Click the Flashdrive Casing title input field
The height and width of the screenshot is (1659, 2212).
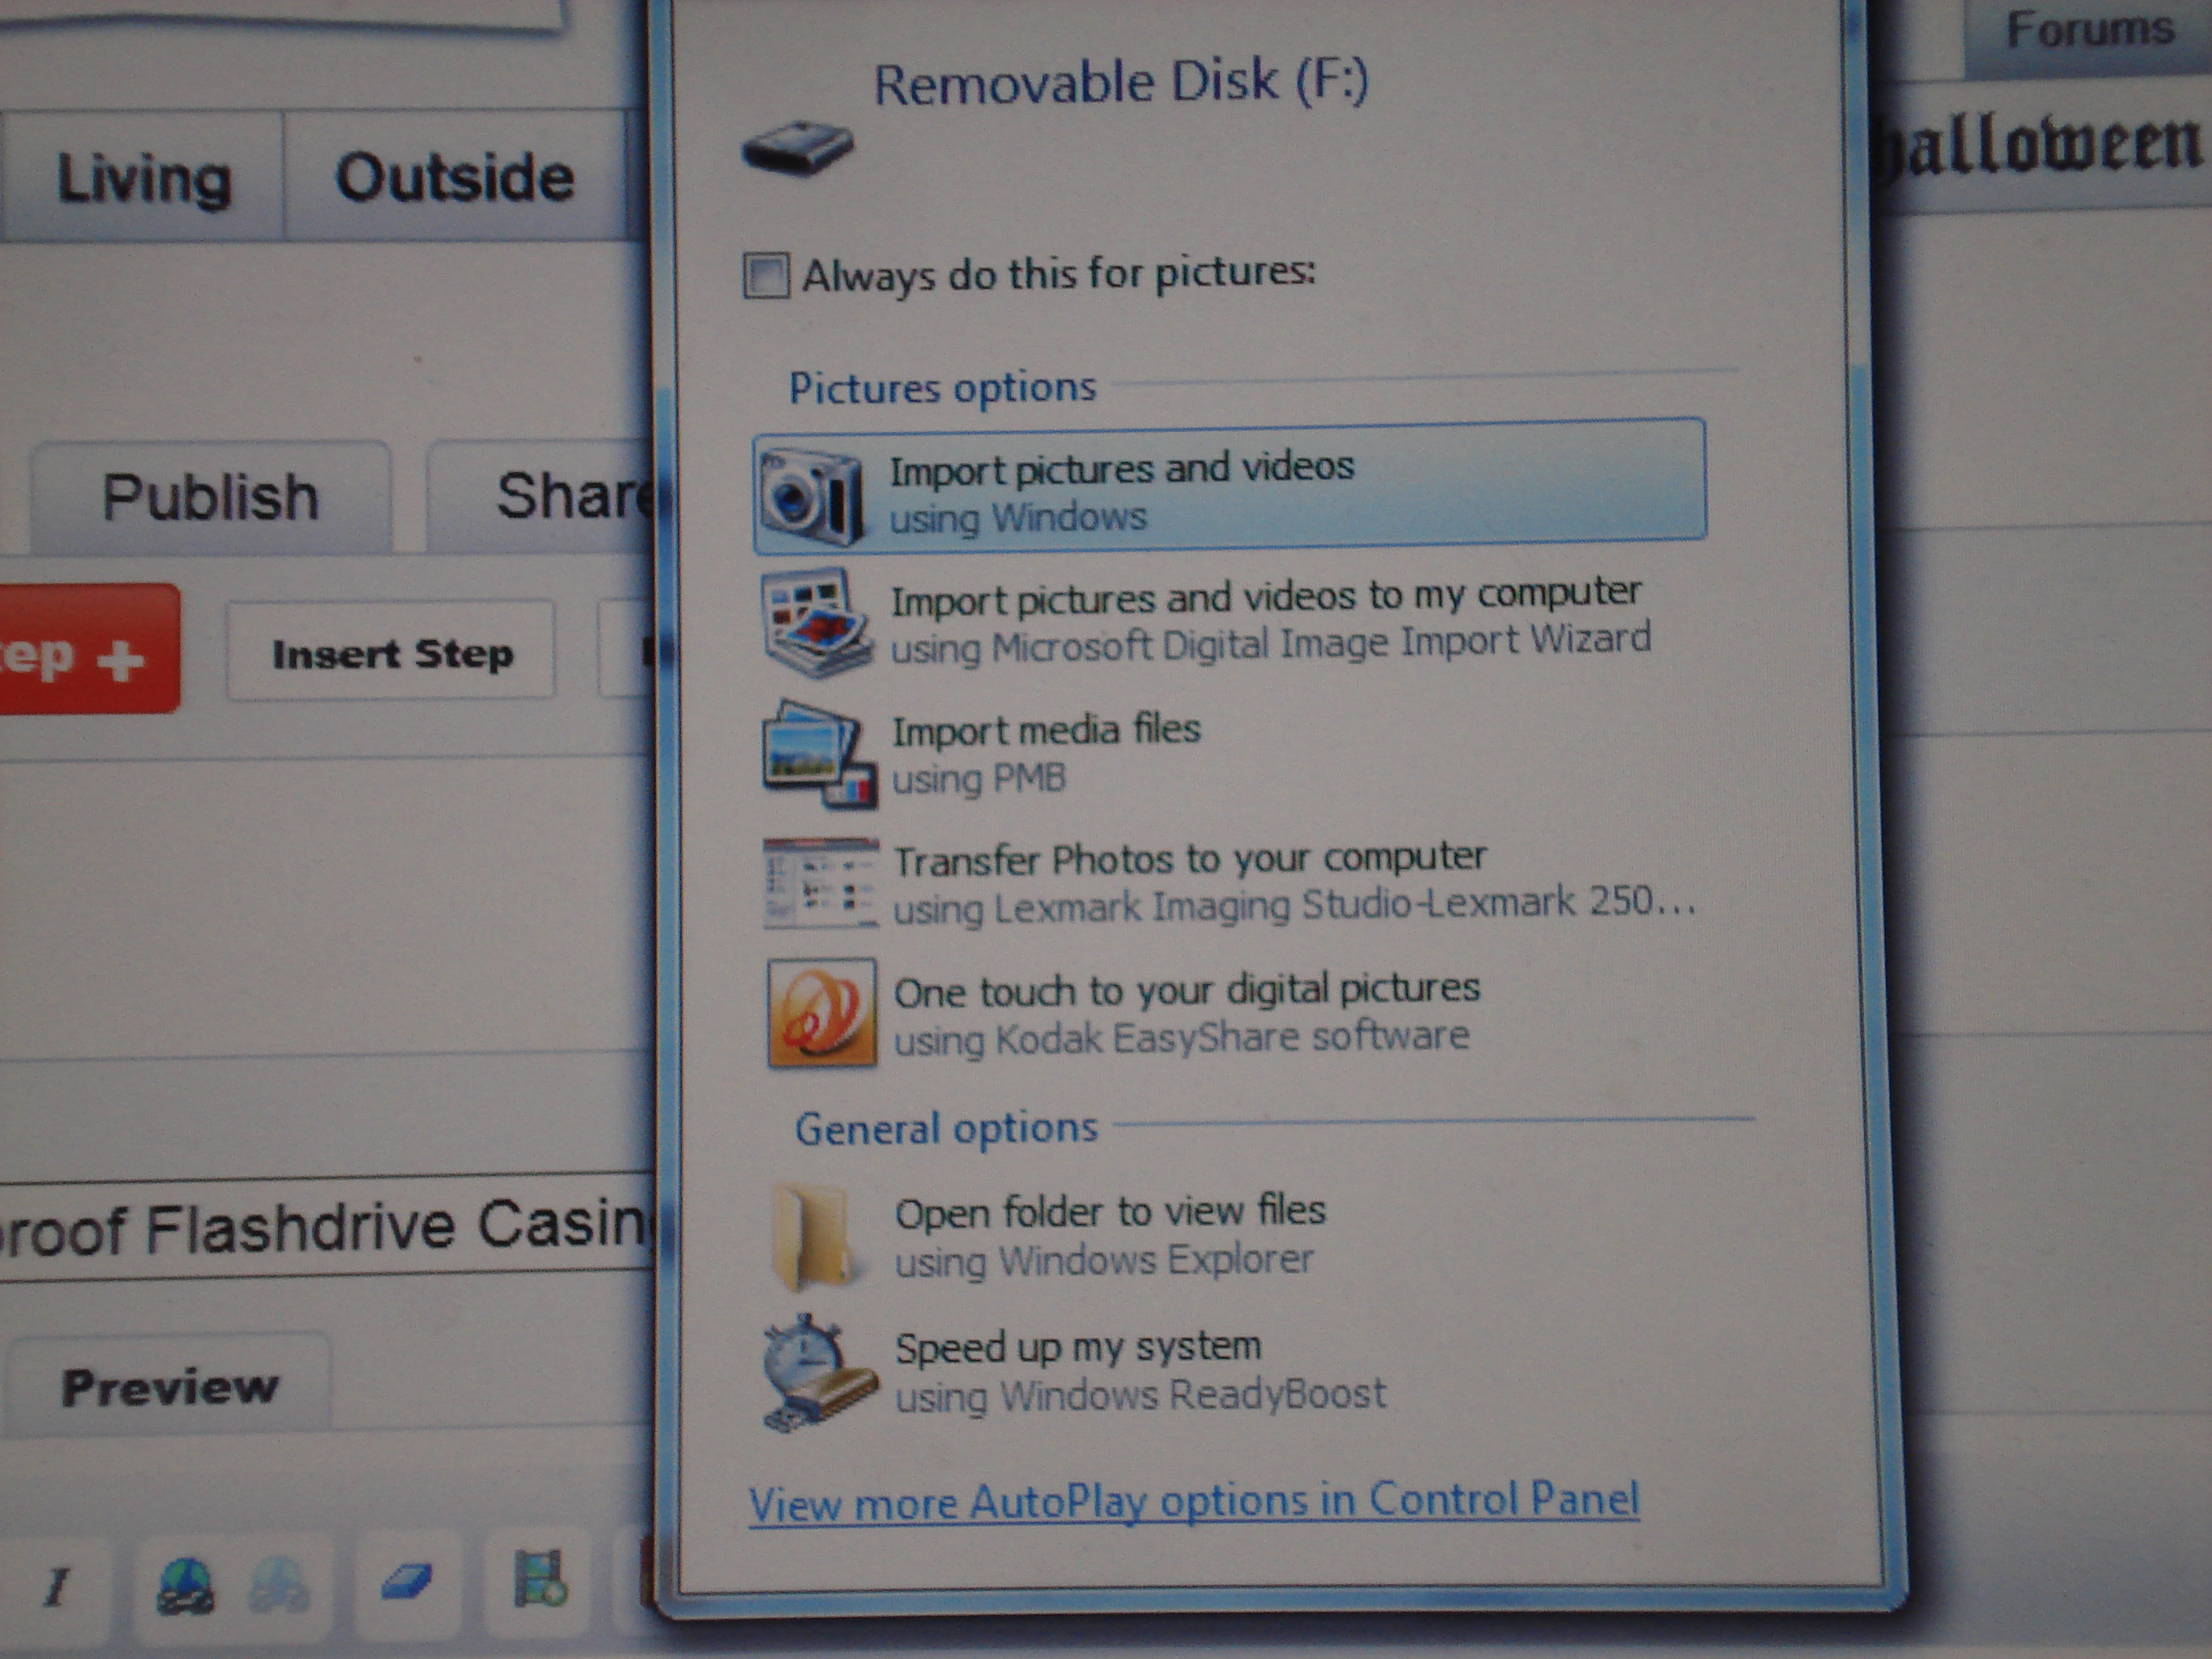(x=328, y=1226)
